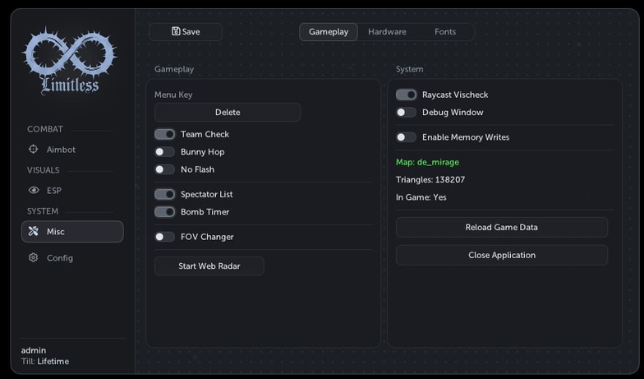Open Aimbot via its crosshair icon
644x379 pixels.
coord(33,150)
